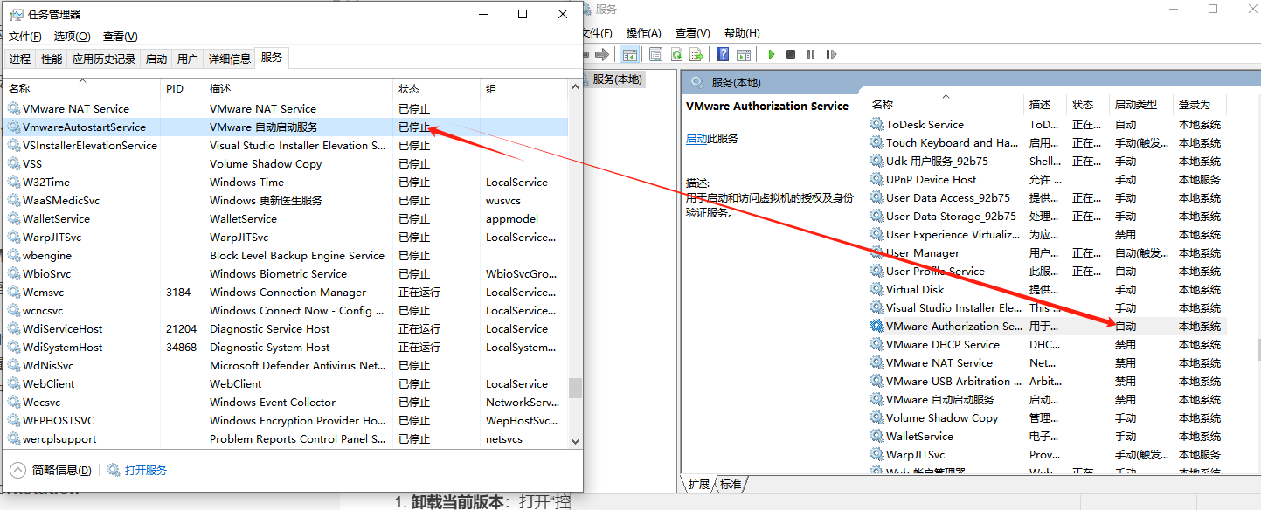Start the service with green play icon
The image size is (1261, 510).
tap(772, 54)
